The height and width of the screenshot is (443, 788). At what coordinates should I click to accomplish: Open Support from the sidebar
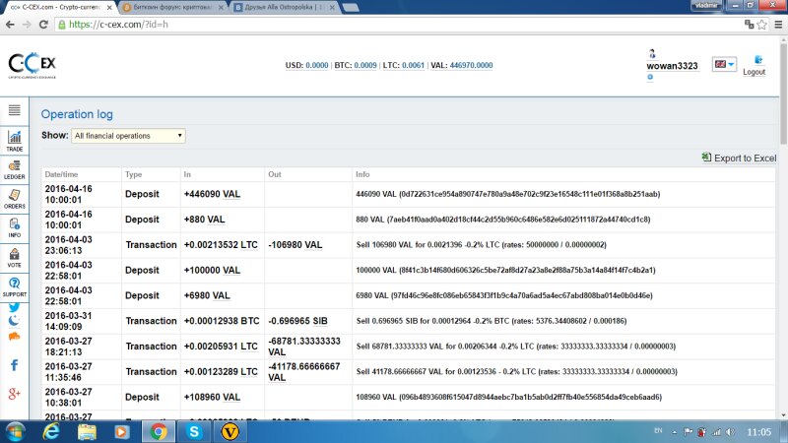(x=15, y=286)
